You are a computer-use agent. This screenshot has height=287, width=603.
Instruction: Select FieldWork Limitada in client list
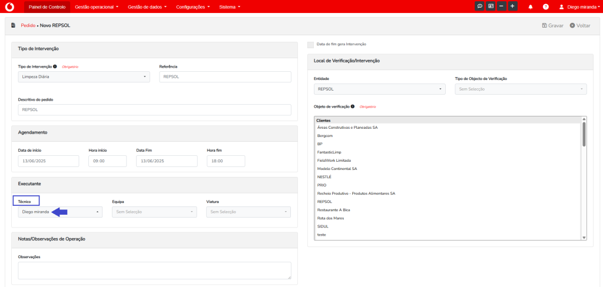click(334, 160)
